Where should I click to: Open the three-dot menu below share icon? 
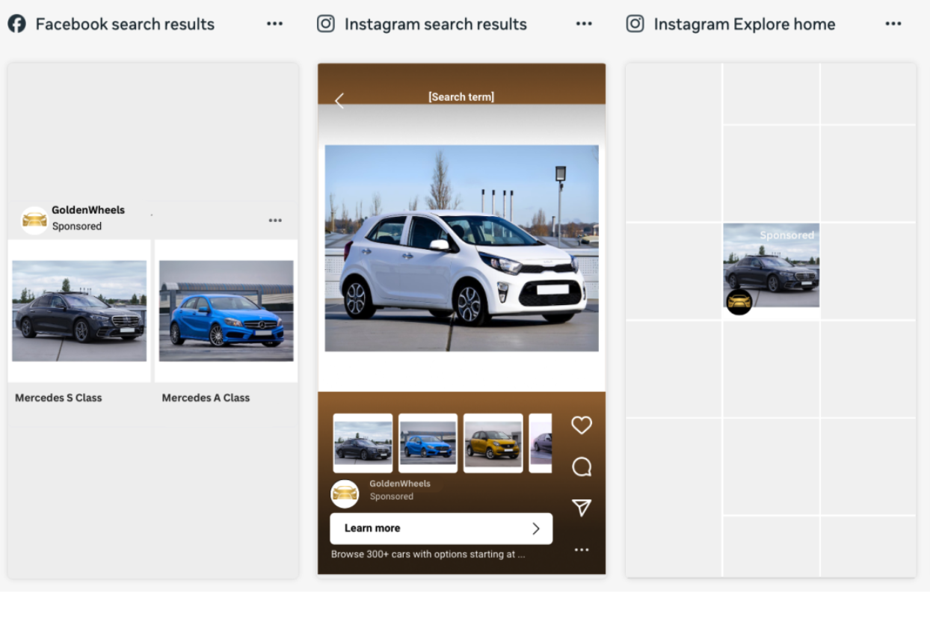(x=582, y=550)
